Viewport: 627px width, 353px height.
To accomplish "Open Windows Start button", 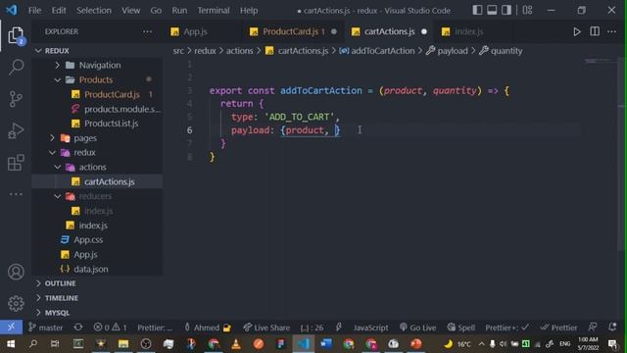I will tap(11, 344).
